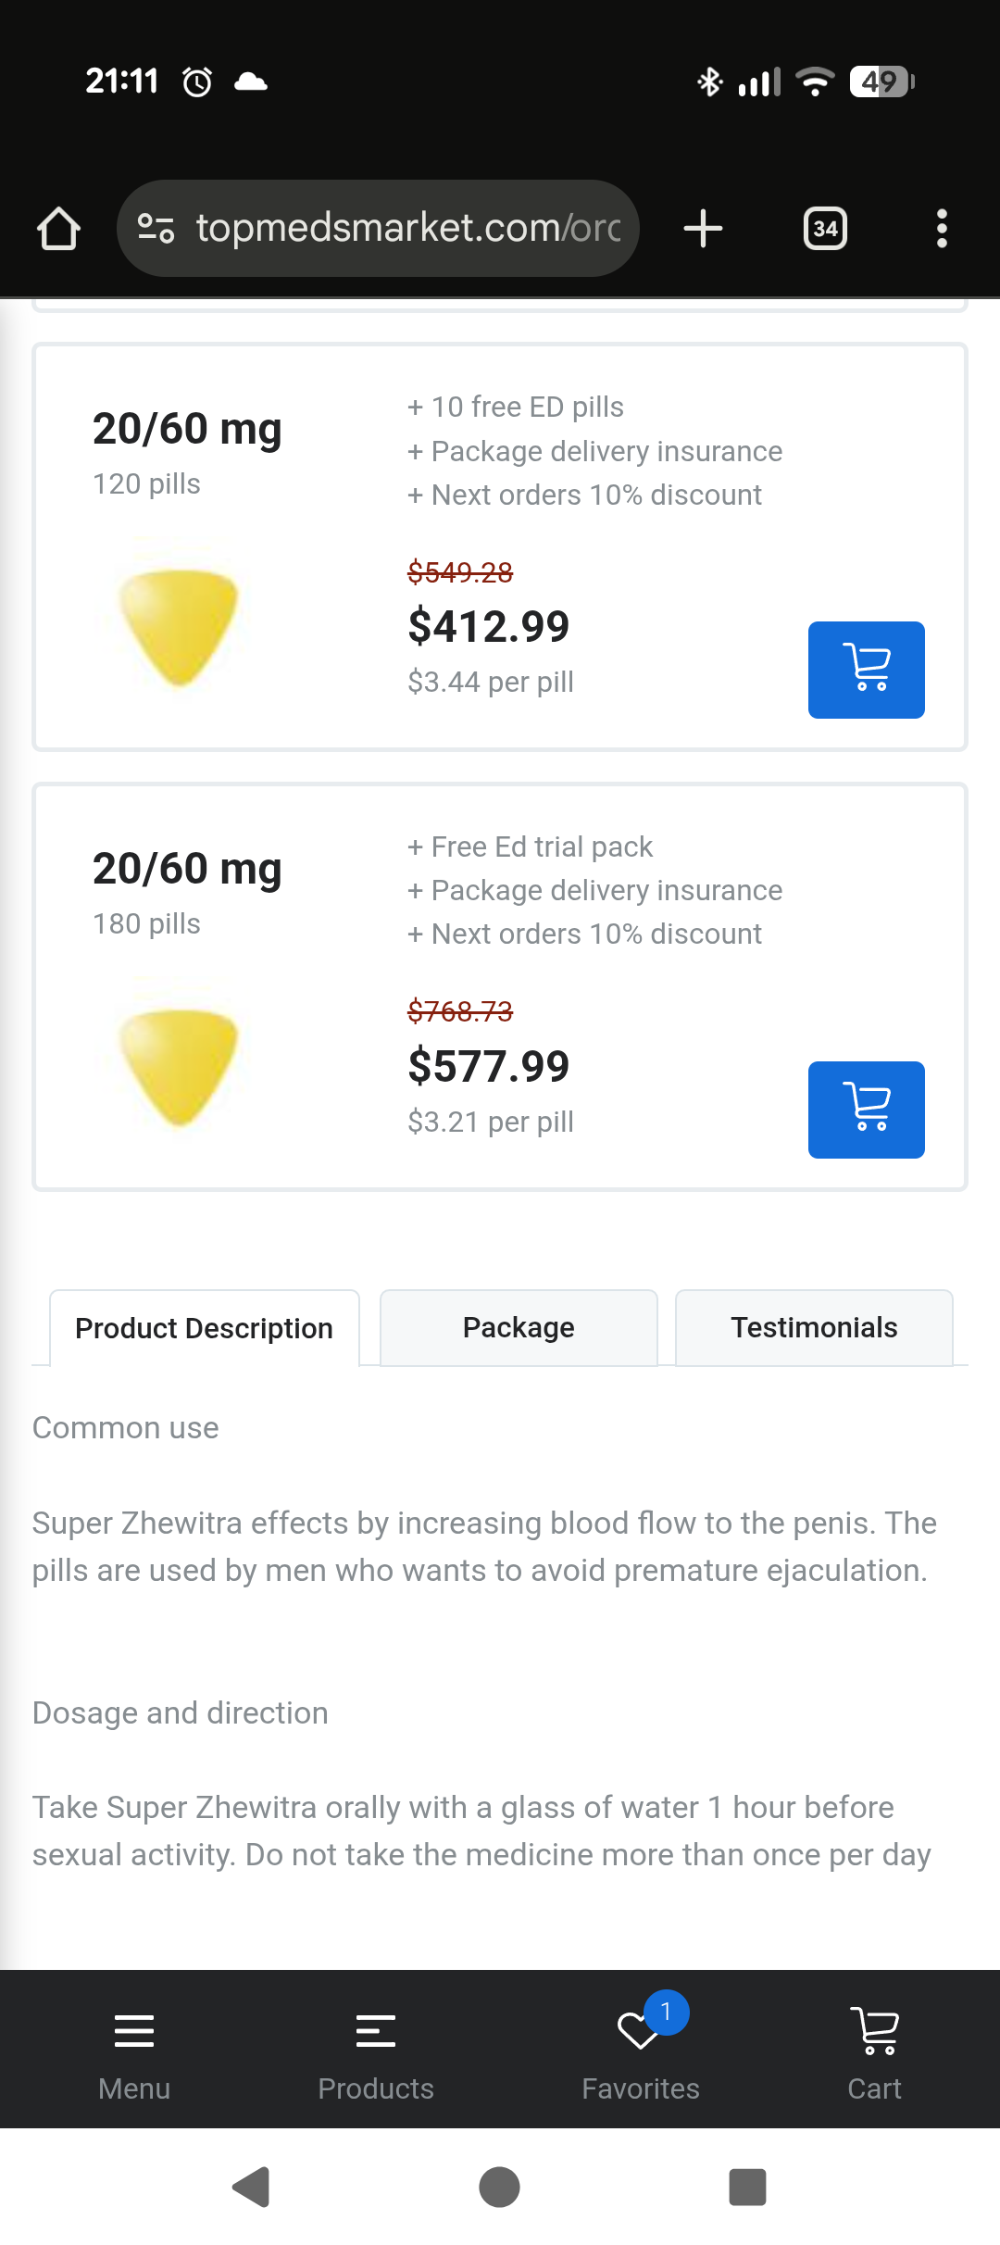The image size is (1000, 2245).
Task: Add 180 pills package to cart
Action: pos(866,1110)
